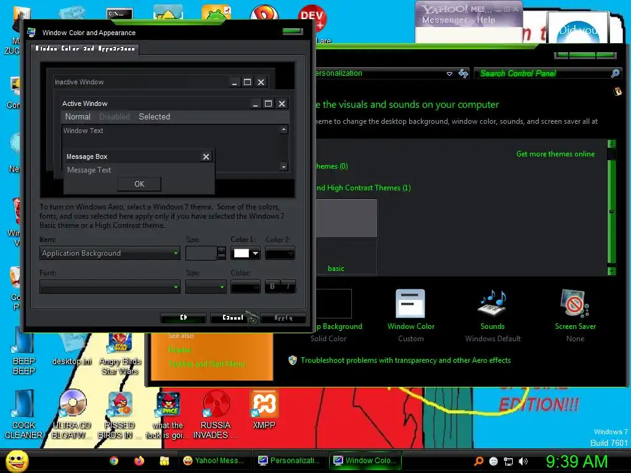Click the Cancel button in the dialog

tap(234, 318)
